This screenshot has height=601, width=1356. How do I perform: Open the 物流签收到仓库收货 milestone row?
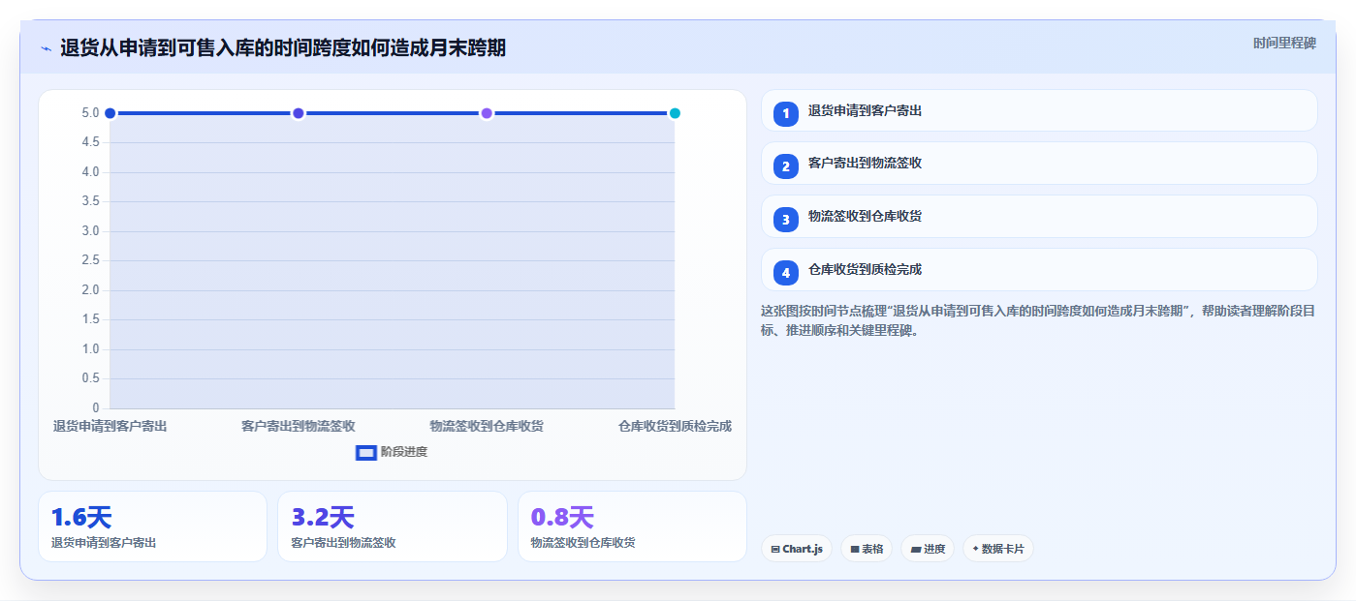click(x=1039, y=216)
